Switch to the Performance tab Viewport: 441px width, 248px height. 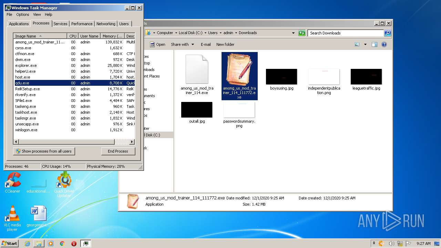point(82,24)
